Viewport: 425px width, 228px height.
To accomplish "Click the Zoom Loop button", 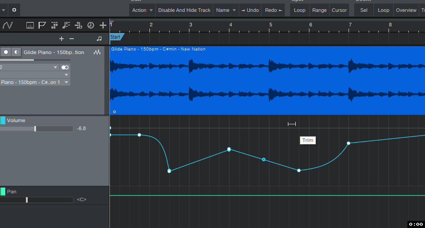I will tap(384, 10).
